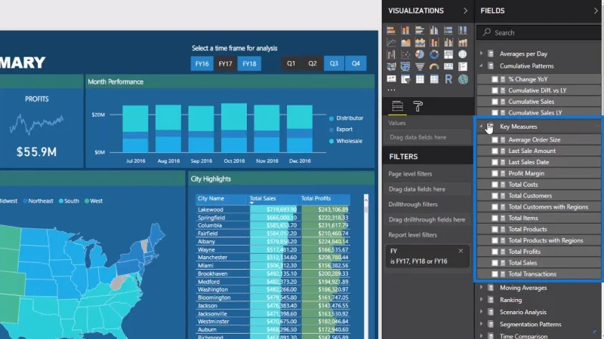Select the FY16 slicer button
This screenshot has width=604, height=339.
[202, 64]
